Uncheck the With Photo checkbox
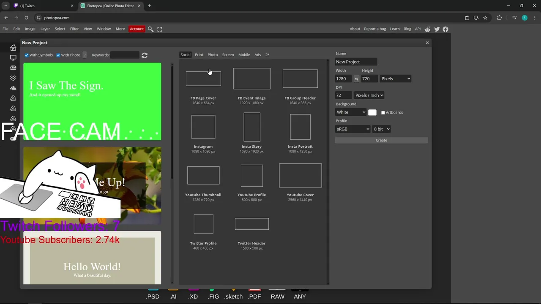The image size is (541, 304). pos(58,55)
